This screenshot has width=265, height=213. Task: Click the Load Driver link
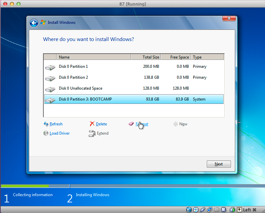(60, 133)
